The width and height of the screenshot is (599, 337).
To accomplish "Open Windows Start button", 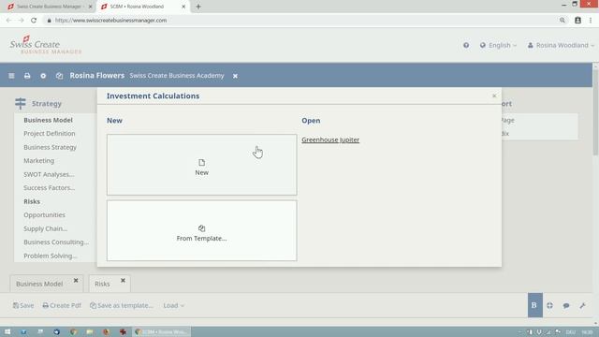I will point(7,332).
